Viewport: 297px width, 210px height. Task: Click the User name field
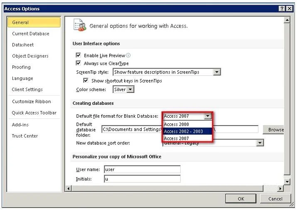point(142,169)
